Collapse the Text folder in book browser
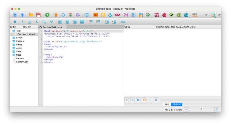 click(11, 31)
